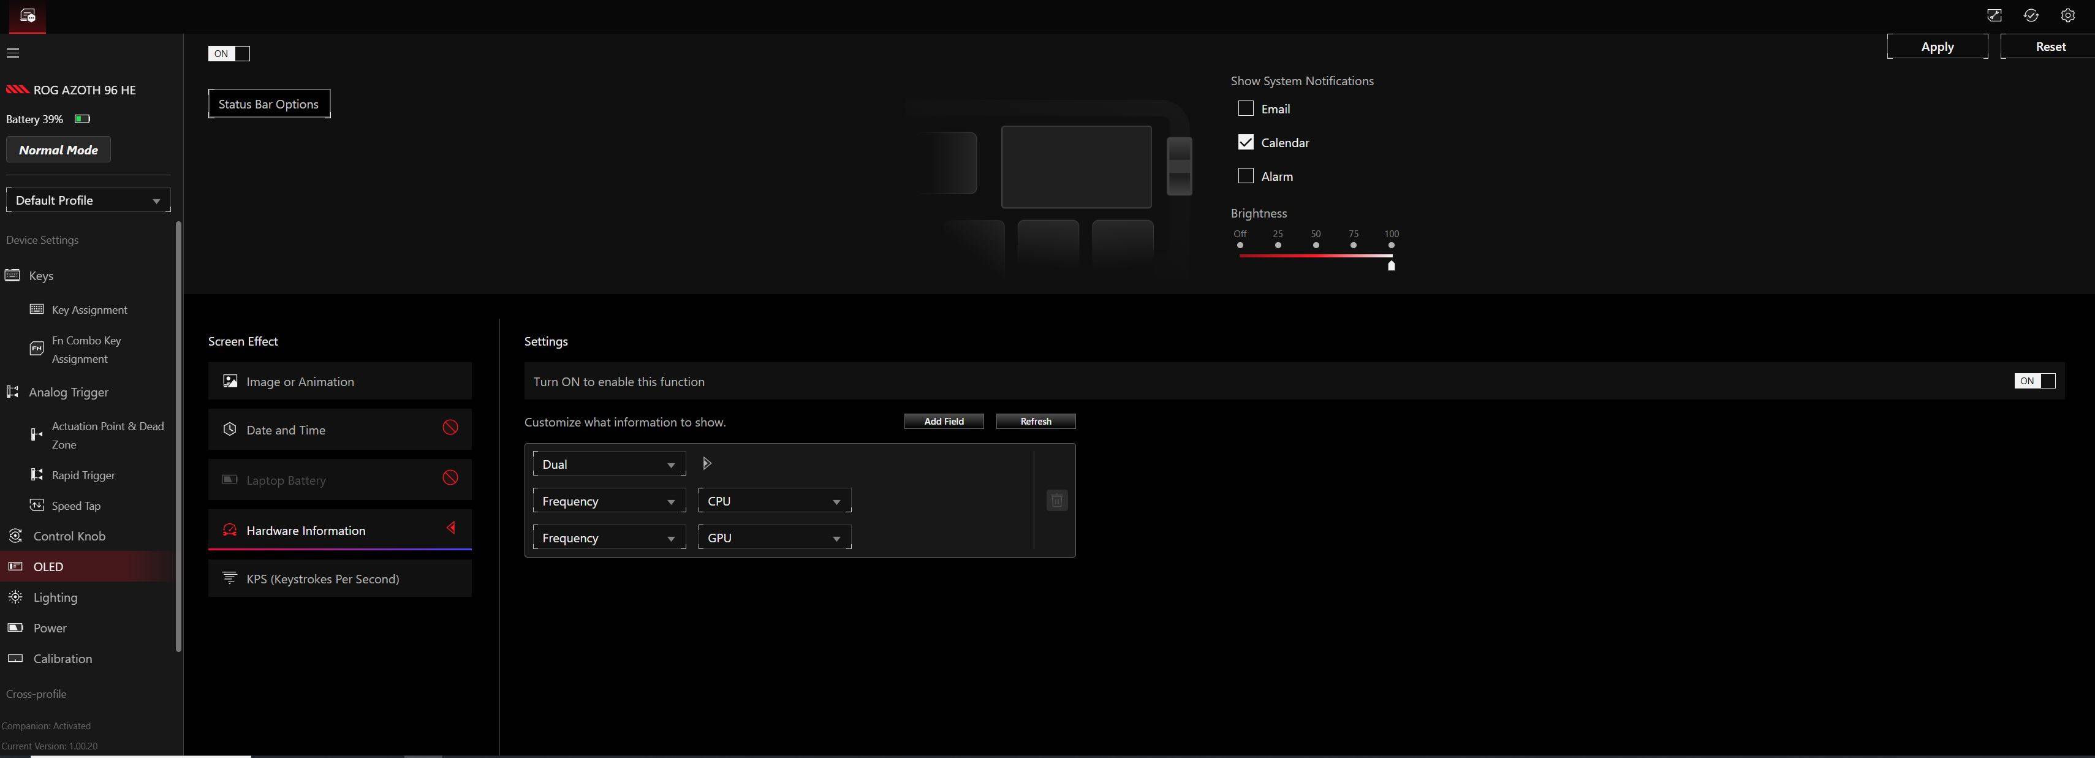Click the Add Field button

(944, 422)
